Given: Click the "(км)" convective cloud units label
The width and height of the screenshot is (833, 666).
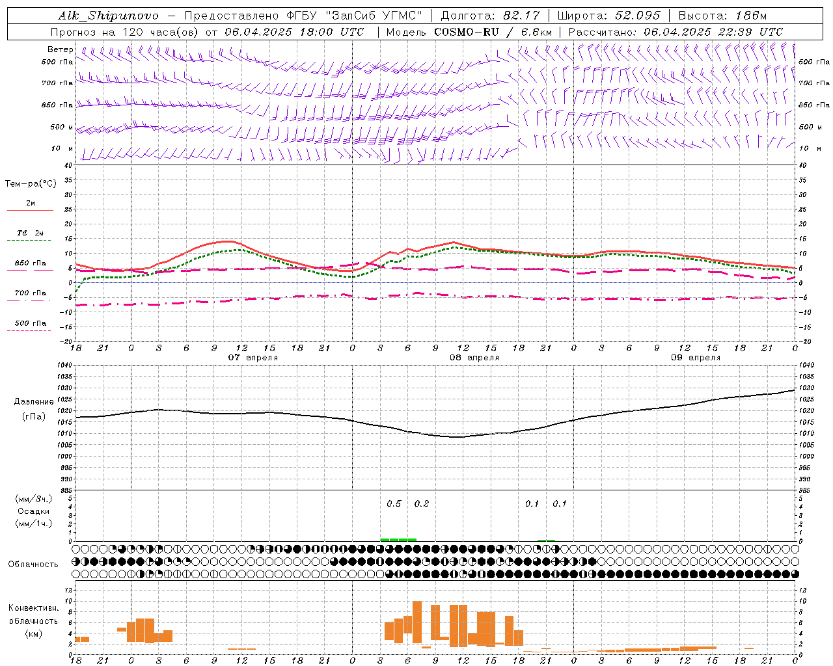Looking at the screenshot, I should pos(34,633).
